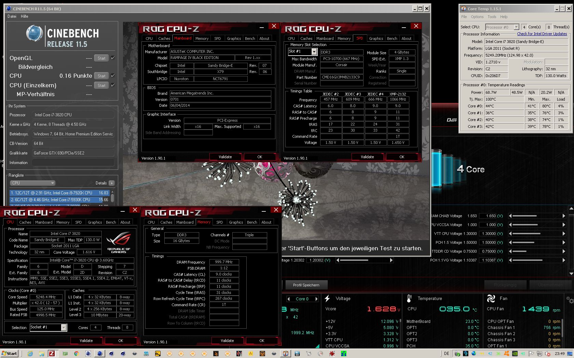This screenshot has height=358, width=574.
Task: Click the Temperature thermometer icon
Action: pos(409,299)
